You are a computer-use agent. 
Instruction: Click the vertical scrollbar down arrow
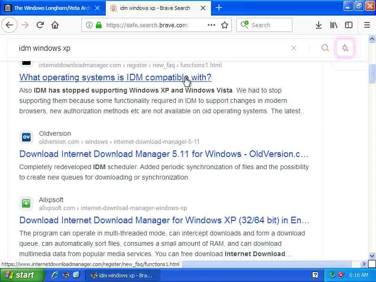(372, 256)
